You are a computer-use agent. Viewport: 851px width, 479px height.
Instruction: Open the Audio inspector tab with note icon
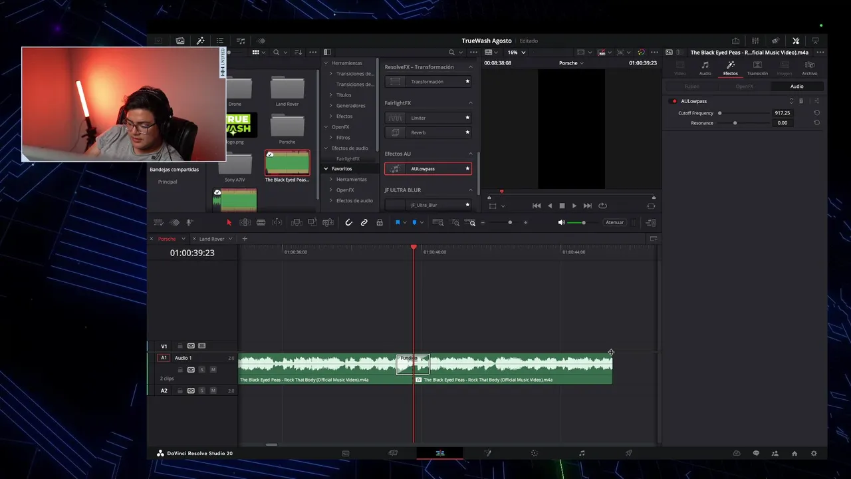[705, 68]
